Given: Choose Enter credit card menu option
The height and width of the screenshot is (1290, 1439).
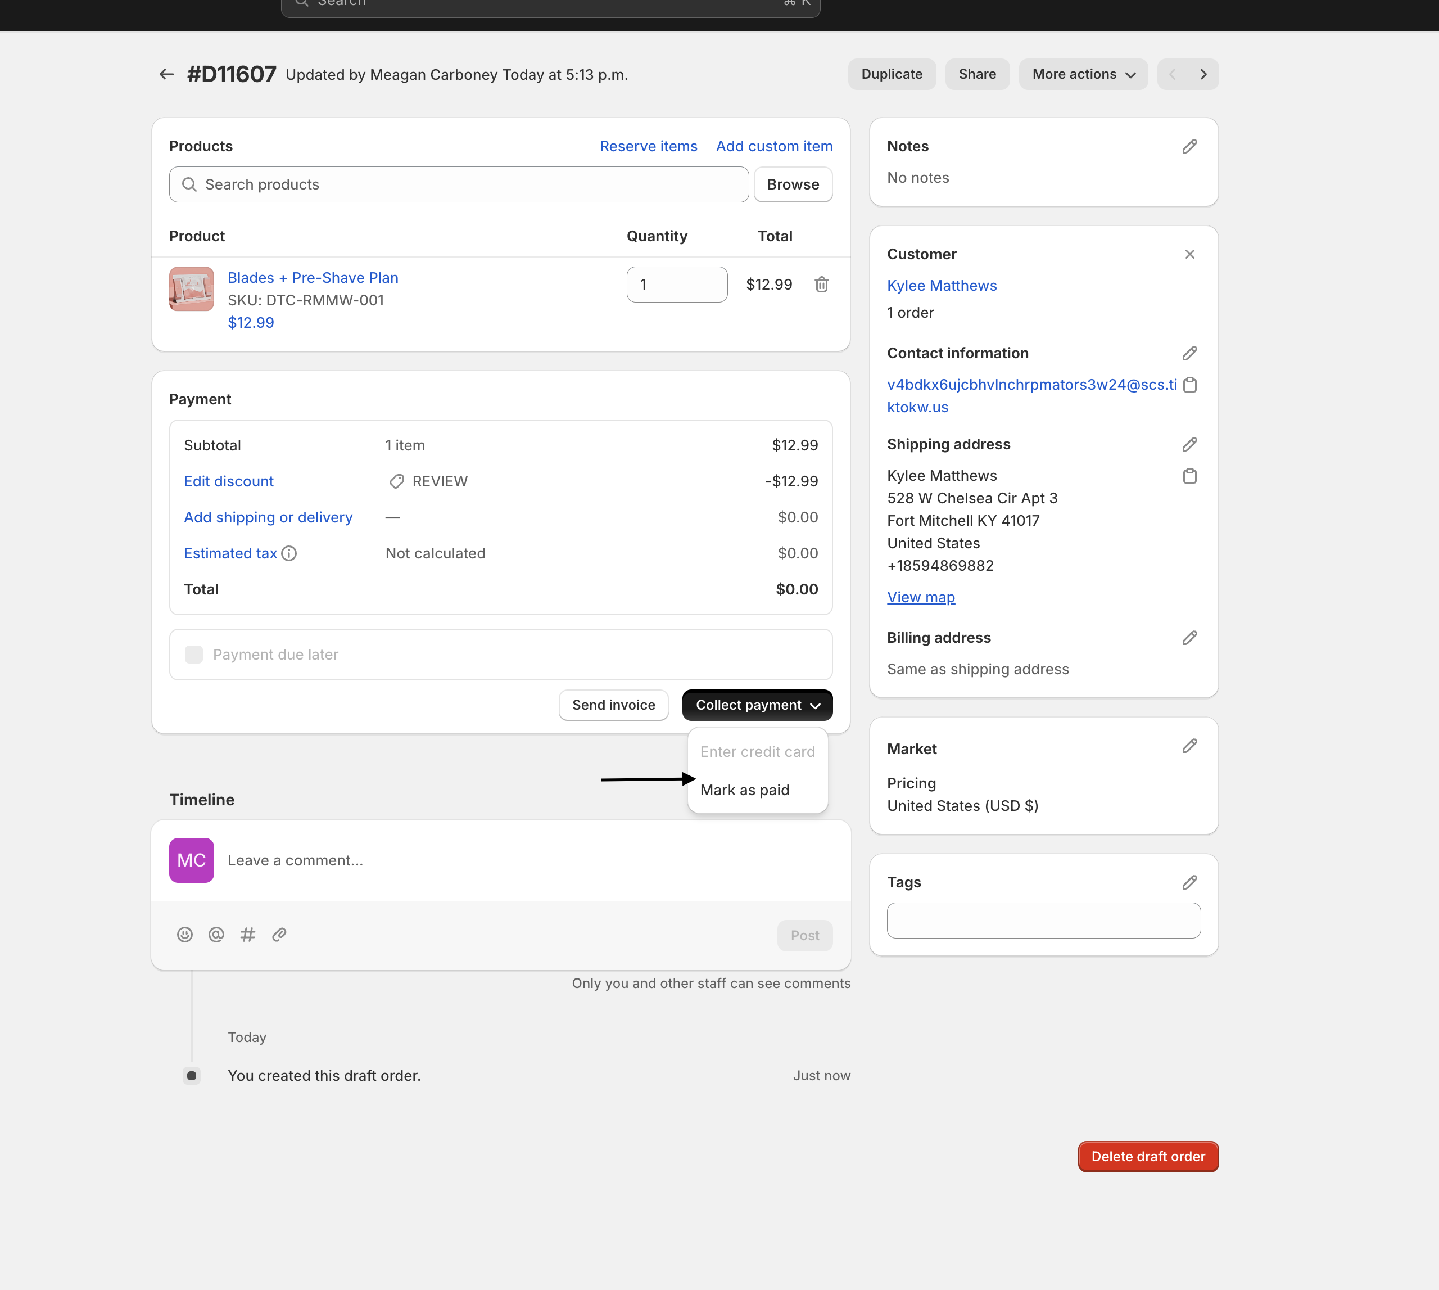Looking at the screenshot, I should [x=757, y=752].
